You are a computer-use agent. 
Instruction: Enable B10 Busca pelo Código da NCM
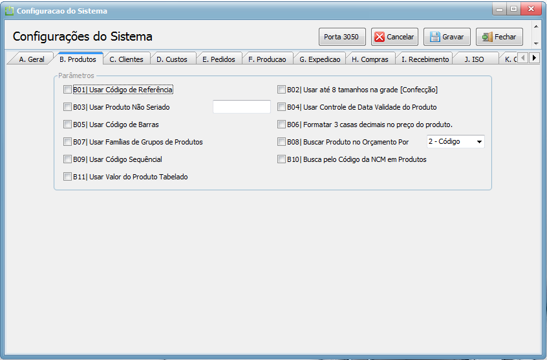coord(282,159)
